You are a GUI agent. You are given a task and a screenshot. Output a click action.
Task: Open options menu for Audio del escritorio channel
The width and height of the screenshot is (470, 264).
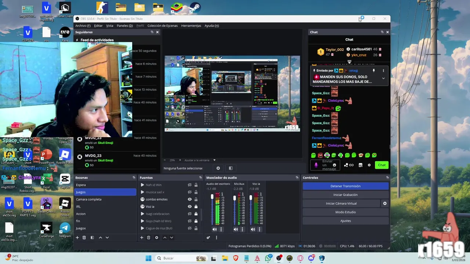[221, 230]
